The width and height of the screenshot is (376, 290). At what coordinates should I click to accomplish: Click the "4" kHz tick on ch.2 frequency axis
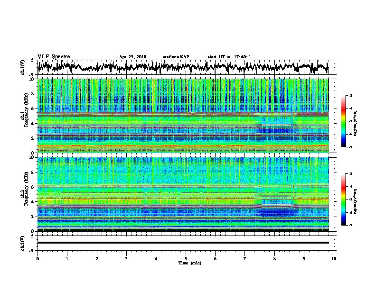tap(33, 202)
